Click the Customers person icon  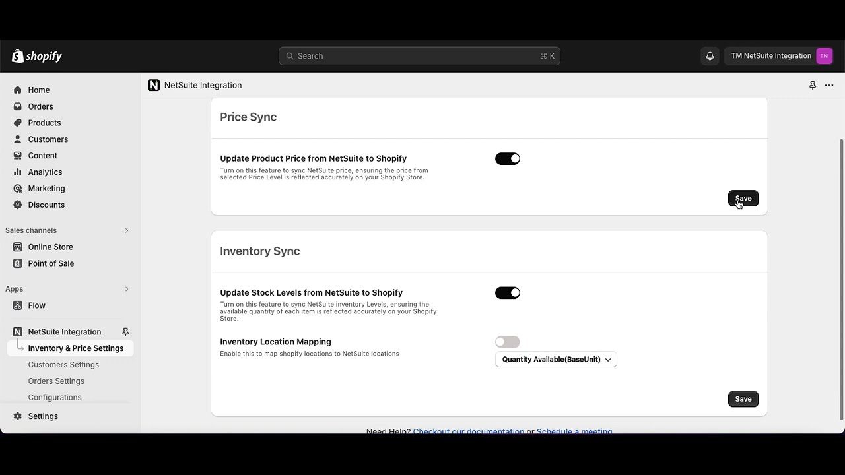click(18, 139)
